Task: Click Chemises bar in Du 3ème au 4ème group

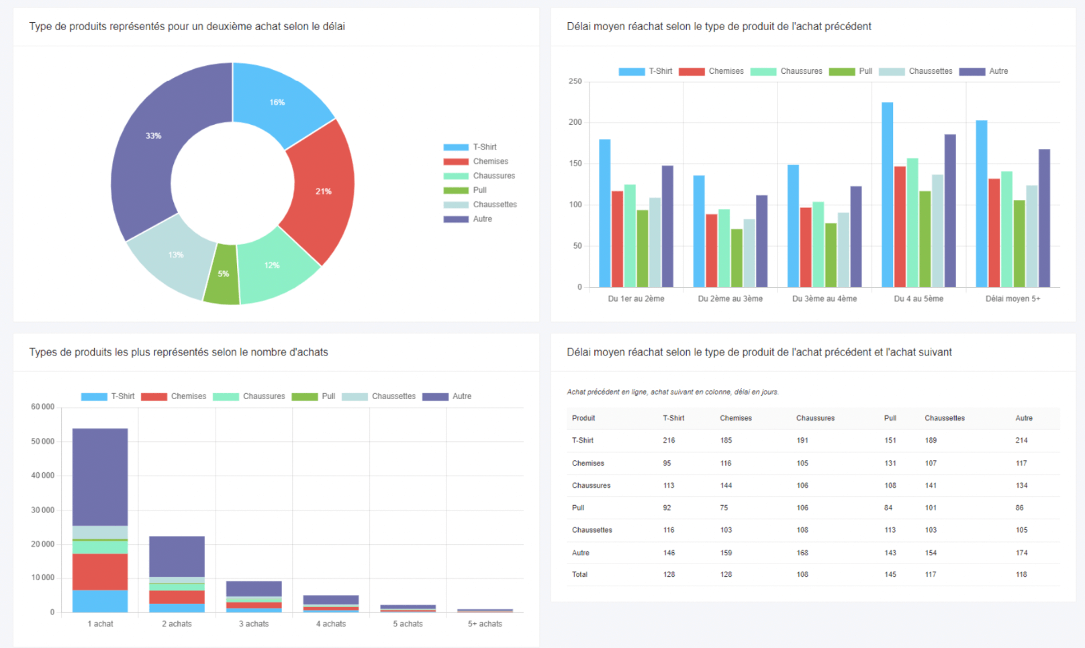Action: pos(806,248)
